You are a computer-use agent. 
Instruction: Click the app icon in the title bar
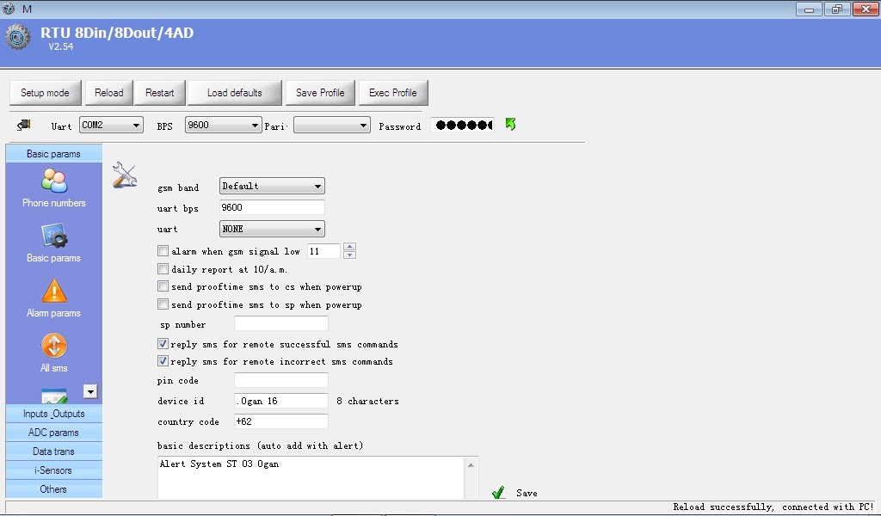9,9
